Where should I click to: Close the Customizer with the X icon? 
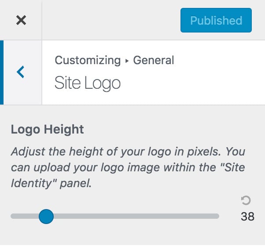click(x=21, y=20)
